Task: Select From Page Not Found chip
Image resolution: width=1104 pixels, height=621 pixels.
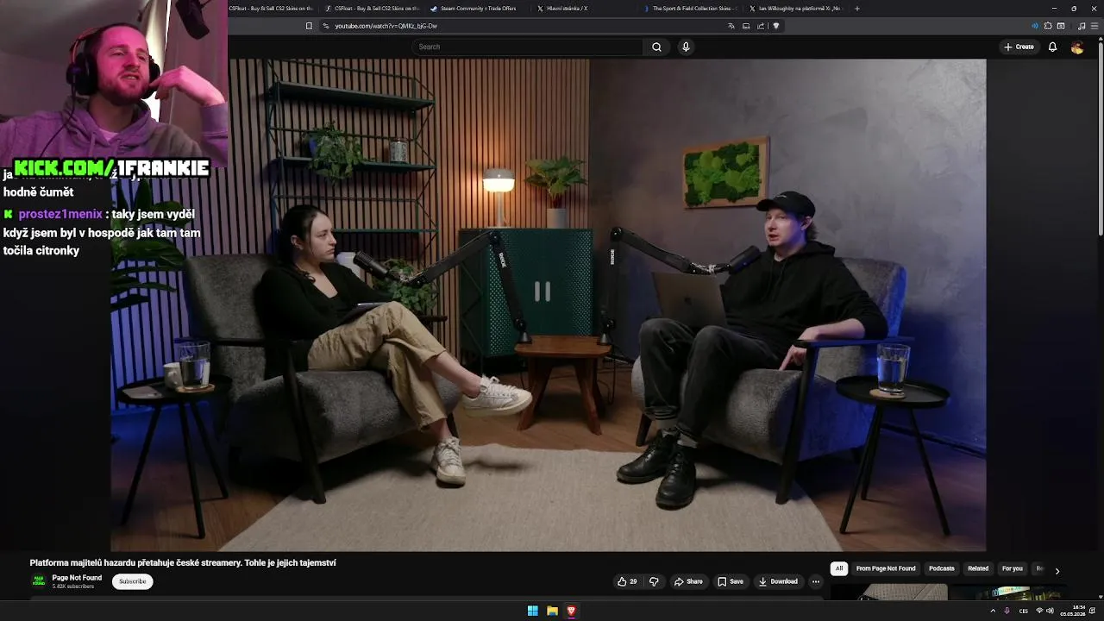Action: [x=886, y=568]
